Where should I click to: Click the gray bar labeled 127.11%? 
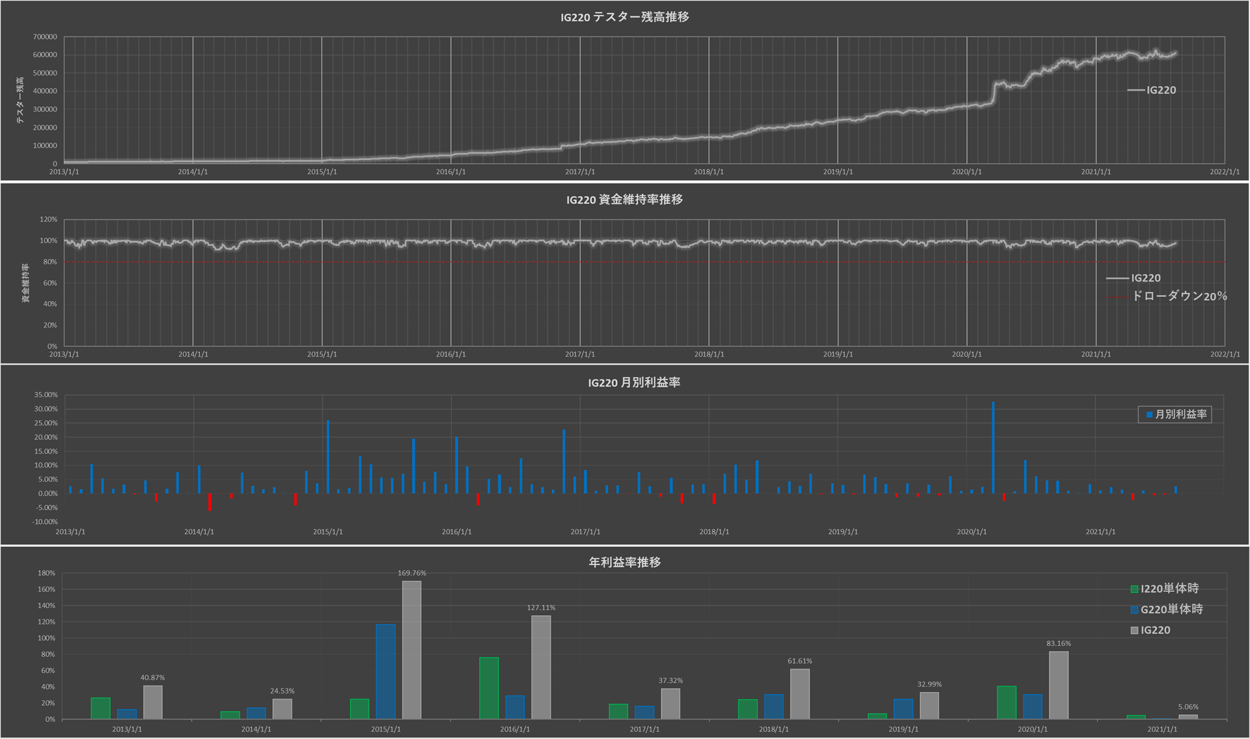(540, 667)
